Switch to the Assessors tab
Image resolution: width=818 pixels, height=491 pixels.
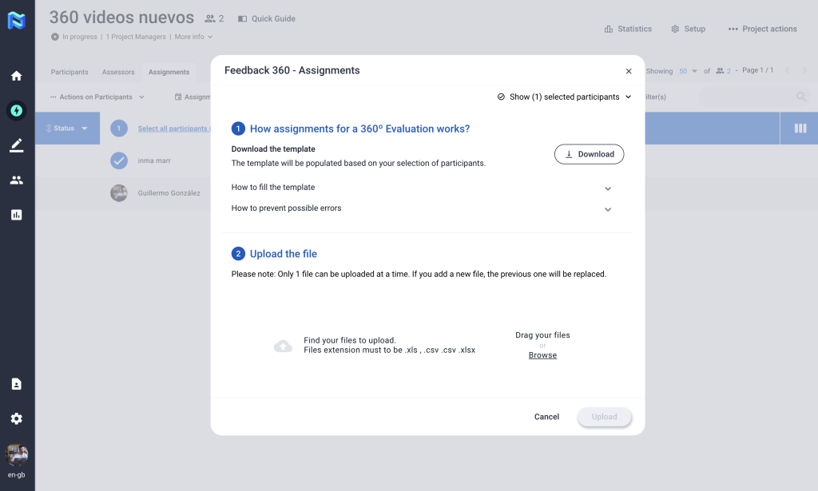118,72
